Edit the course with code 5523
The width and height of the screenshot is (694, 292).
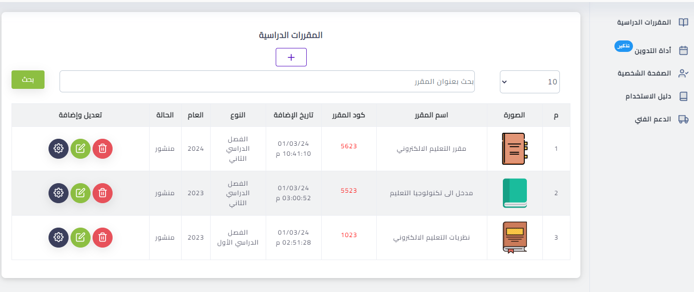[x=81, y=193]
